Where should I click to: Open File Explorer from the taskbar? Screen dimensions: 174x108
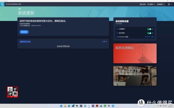(x=65, y=106)
